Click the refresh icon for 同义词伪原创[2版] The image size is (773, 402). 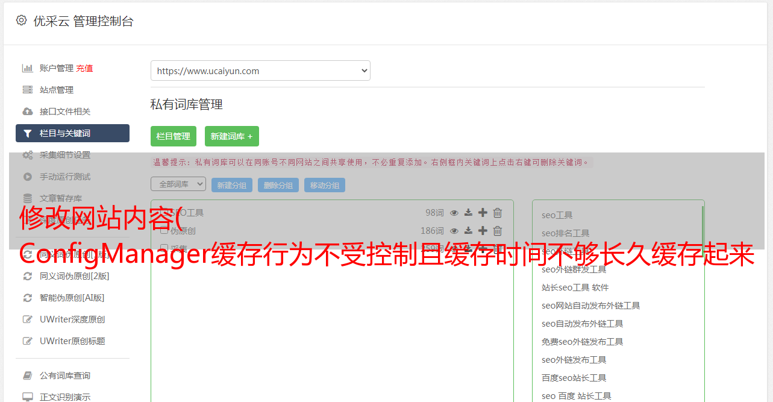(28, 276)
